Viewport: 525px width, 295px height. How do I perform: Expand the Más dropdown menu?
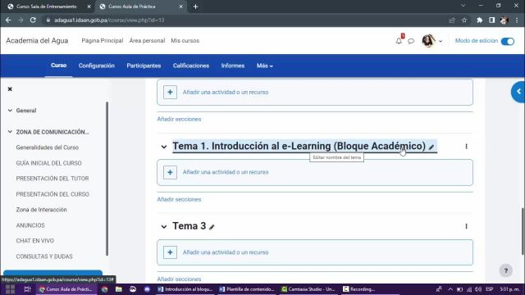tap(264, 66)
